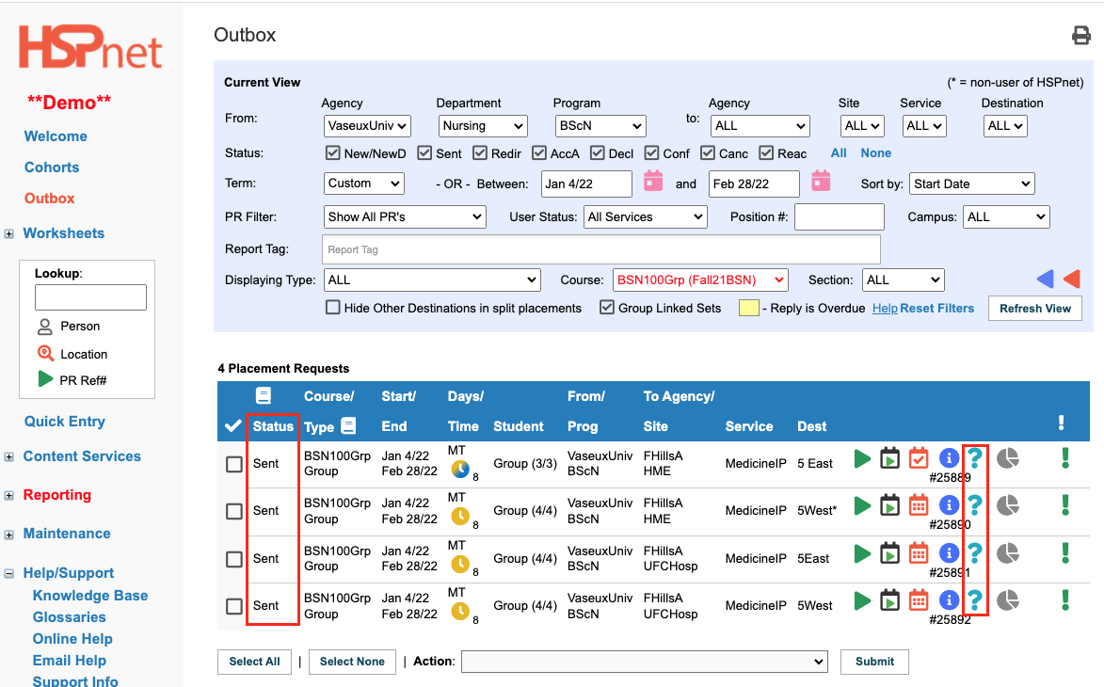Click the red left arrow filter icon
Image resolution: width=1104 pixels, height=687 pixels.
point(1072,279)
